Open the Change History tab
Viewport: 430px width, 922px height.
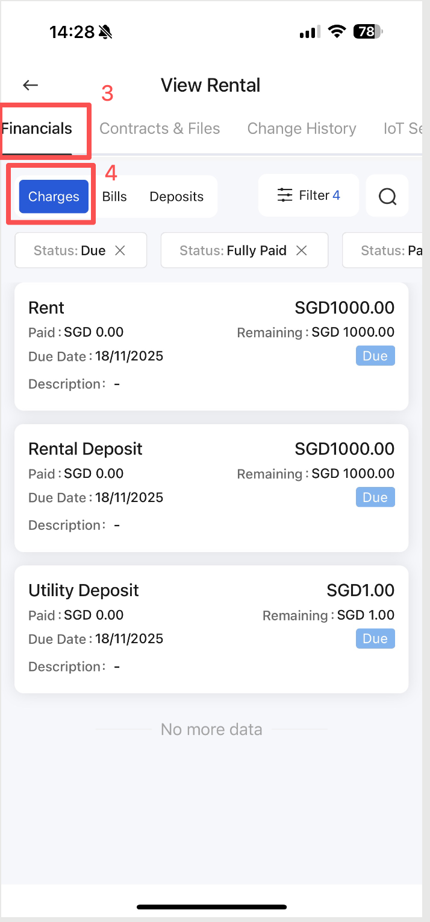302,129
